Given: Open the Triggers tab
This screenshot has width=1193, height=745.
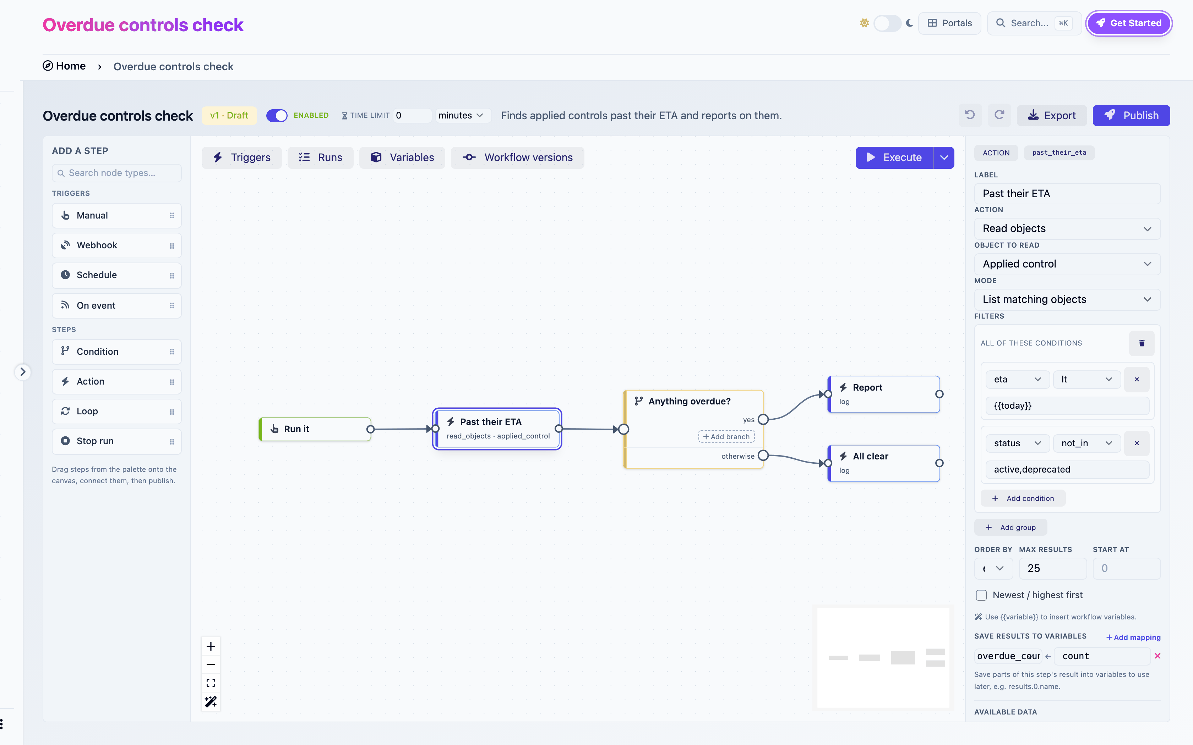Looking at the screenshot, I should (x=241, y=158).
